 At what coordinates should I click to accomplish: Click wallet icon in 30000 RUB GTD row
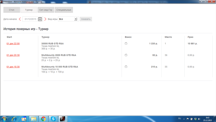(126, 44)
